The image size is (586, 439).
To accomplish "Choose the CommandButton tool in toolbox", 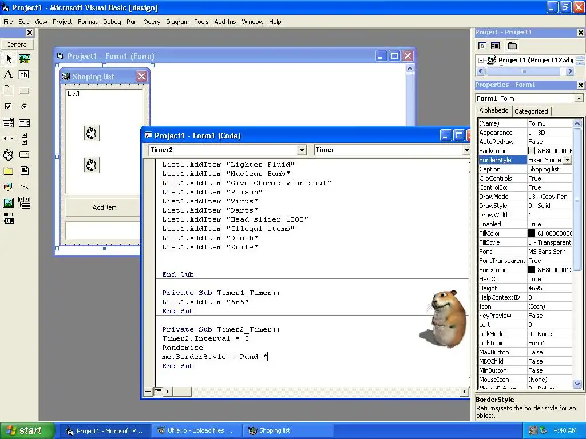I will pyautogui.click(x=24, y=91).
